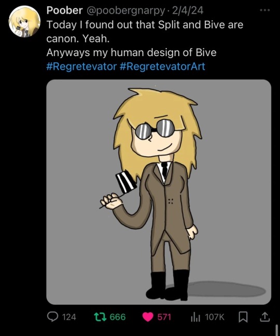Click the 107K views count
Image resolution: width=280 pixels, height=336 pixels.
pyautogui.click(x=215, y=317)
